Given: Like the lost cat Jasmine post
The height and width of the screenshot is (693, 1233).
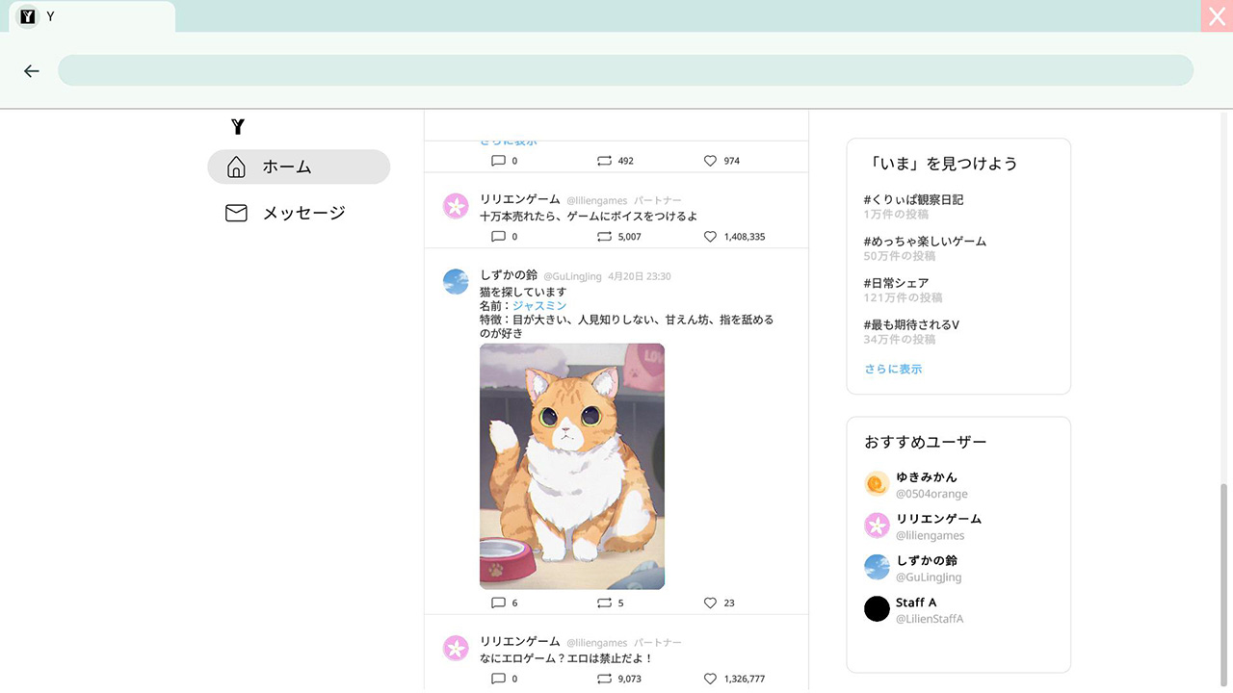Looking at the screenshot, I should point(710,603).
